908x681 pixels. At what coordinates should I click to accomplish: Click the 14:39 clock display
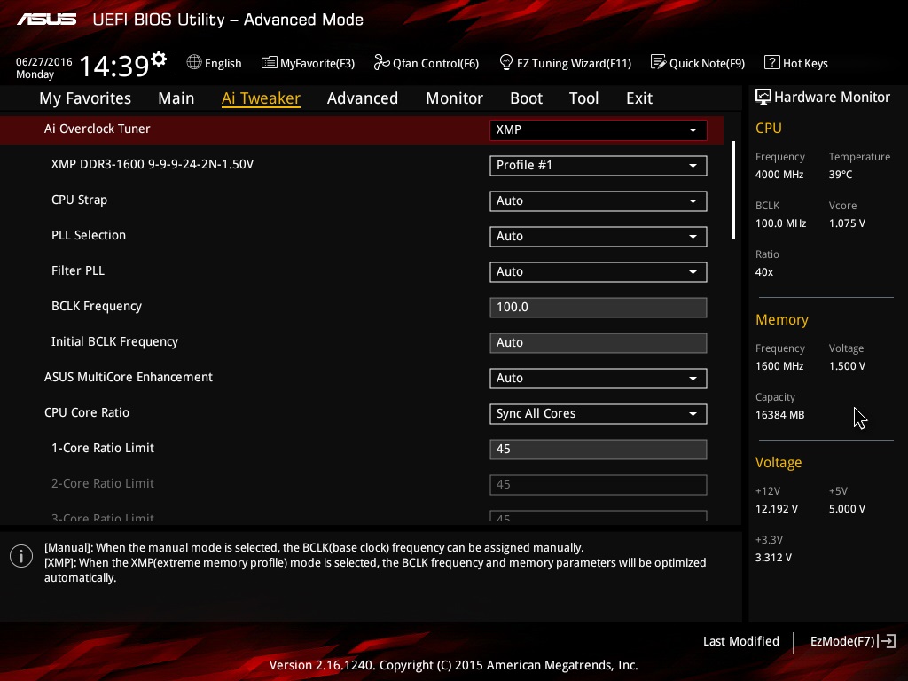click(x=114, y=66)
